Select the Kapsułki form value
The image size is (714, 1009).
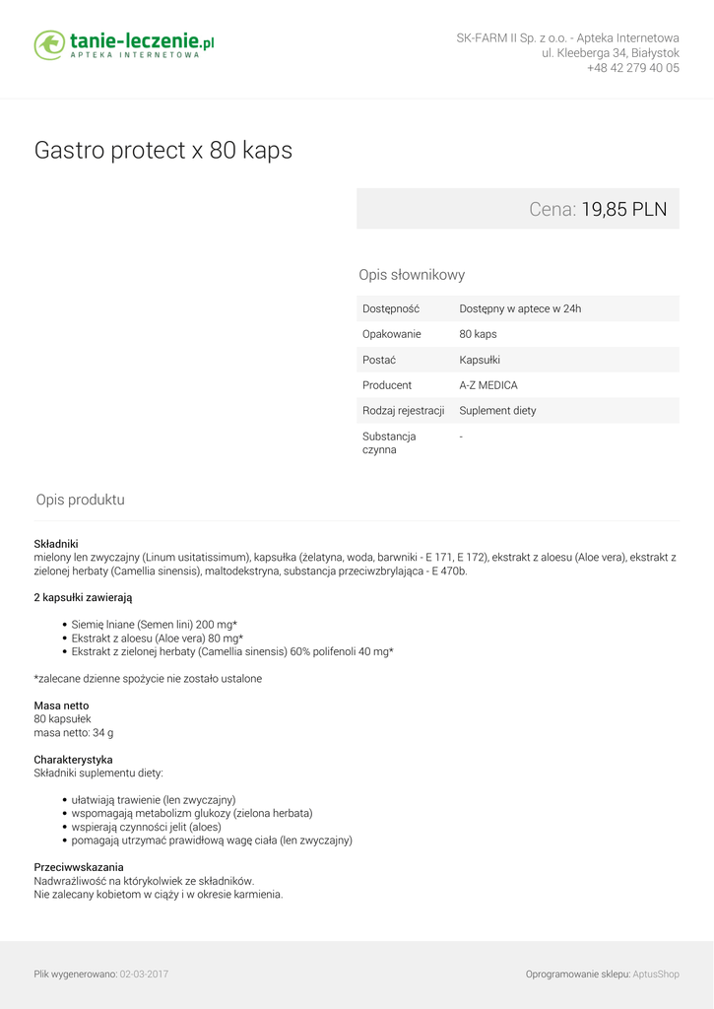click(480, 360)
